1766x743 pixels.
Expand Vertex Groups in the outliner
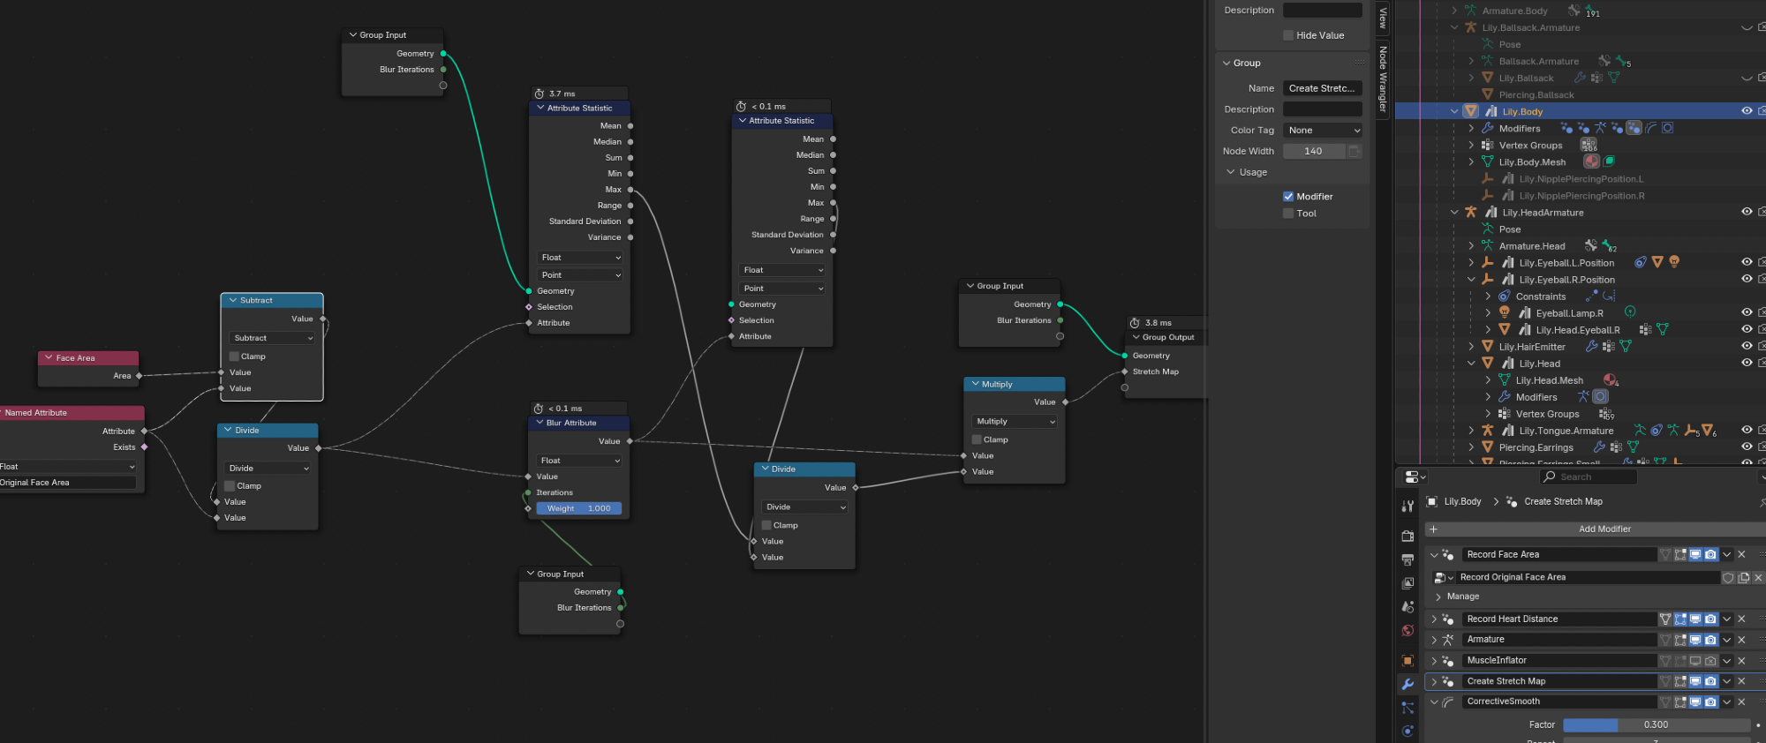1471,146
